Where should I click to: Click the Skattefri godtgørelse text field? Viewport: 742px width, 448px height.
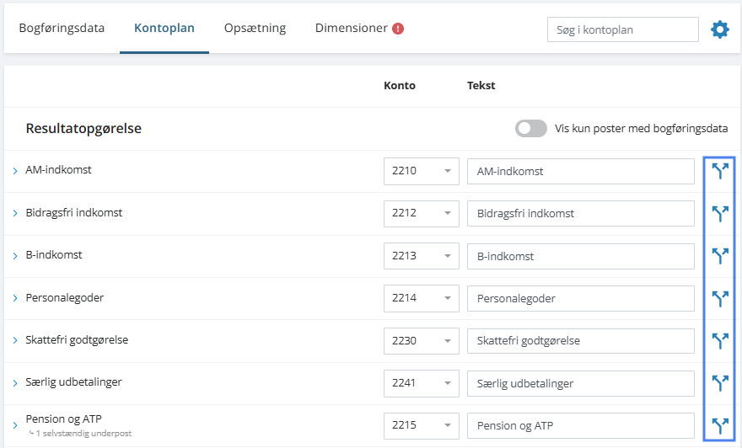click(581, 341)
